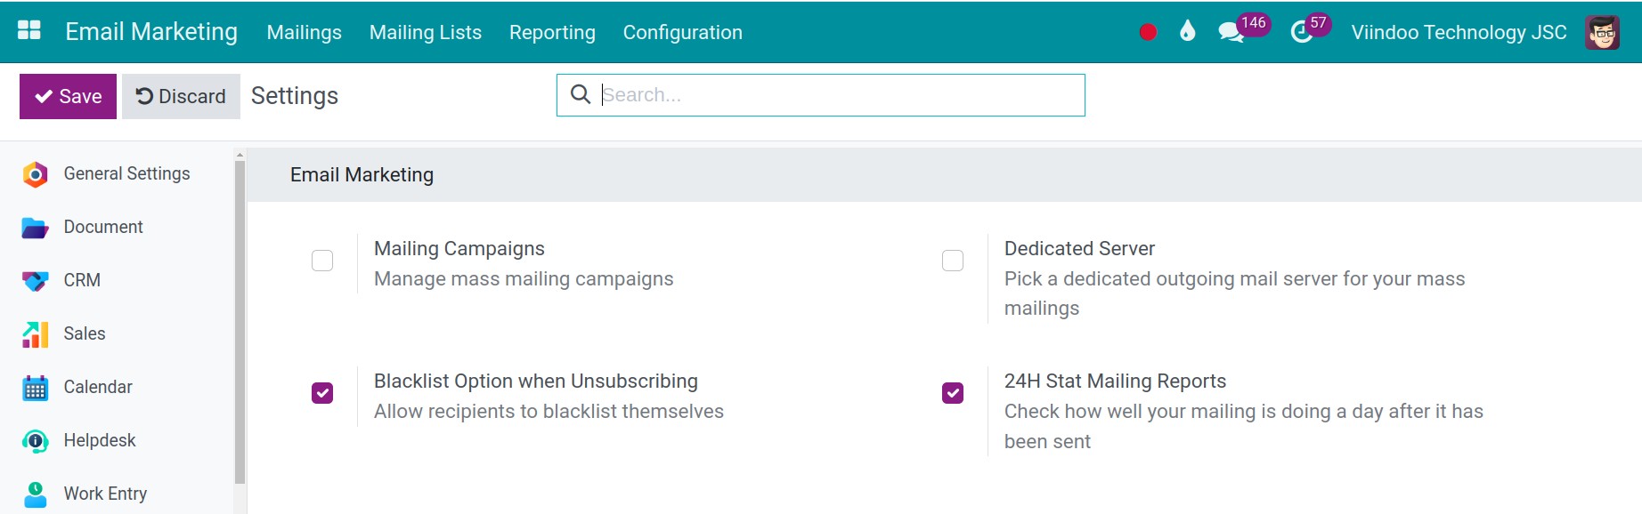Click the Calendar icon in sidebar
This screenshot has width=1642, height=514.
coord(35,388)
